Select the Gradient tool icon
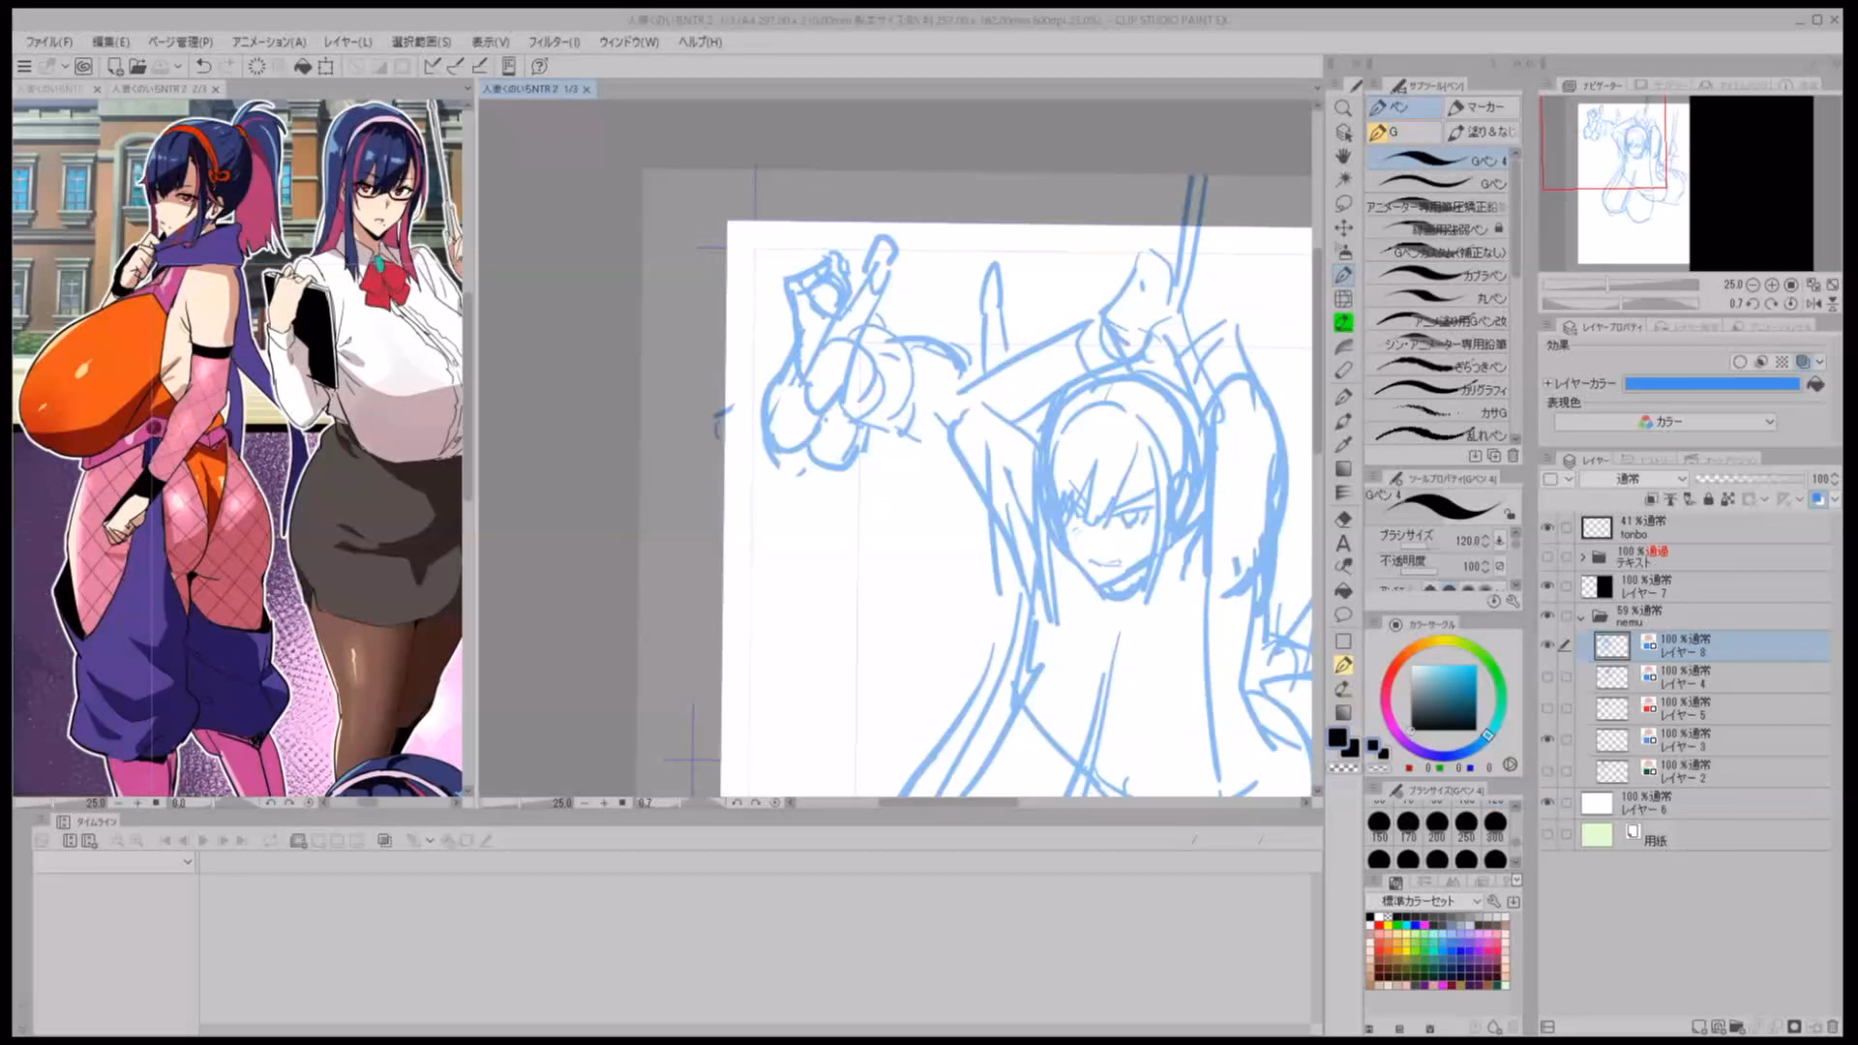Viewport: 1858px width, 1045px height. [x=1343, y=469]
